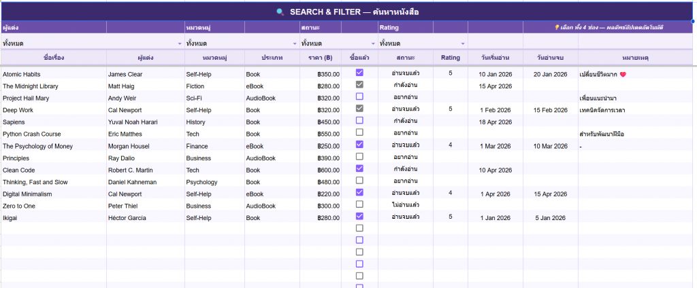697x288 pixels.
Task: Click the ราคา (฿) price column header
Action: (320, 58)
